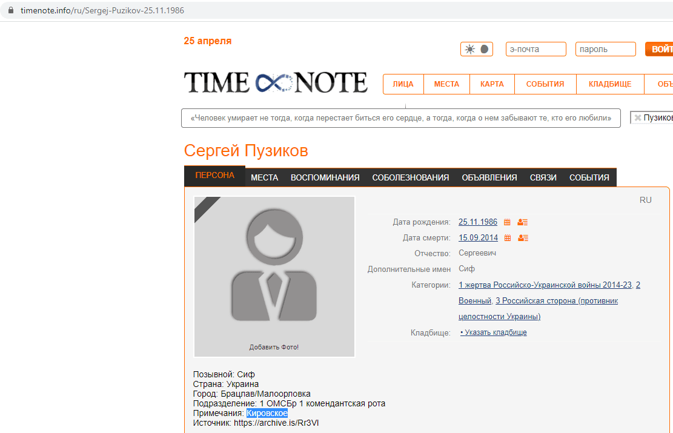The height and width of the screenshot is (433, 673).
Task: Select the СВЯЗИ tab
Action: [543, 177]
